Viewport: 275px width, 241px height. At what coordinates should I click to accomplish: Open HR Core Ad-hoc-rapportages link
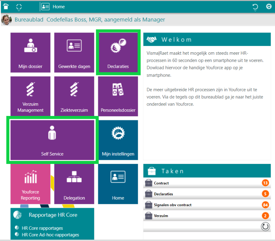(x=50, y=235)
